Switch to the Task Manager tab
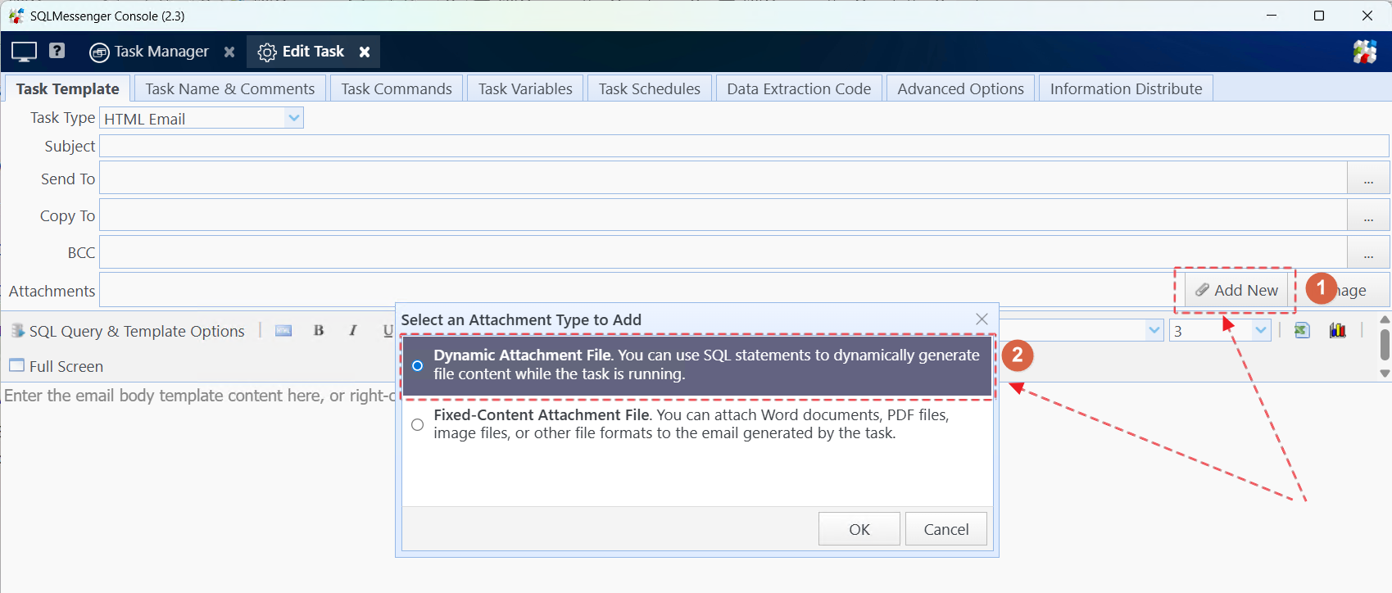The width and height of the screenshot is (1392, 593). pos(149,52)
